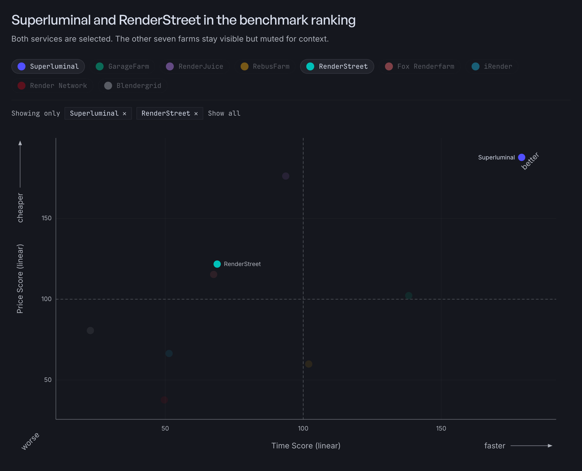Viewport: 582px width, 471px height.
Task: Click the muted RebusFarm point near time 100
Action: (x=309, y=364)
